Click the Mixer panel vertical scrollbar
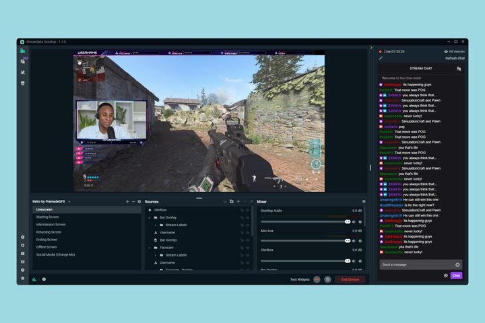This screenshot has height=323, width=485. coord(364,217)
